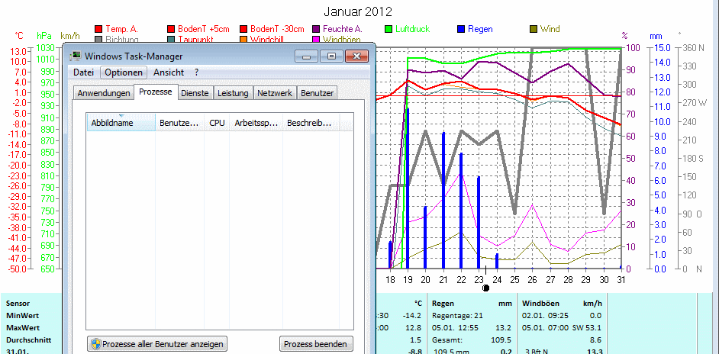Image resolution: width=719 pixels, height=354 pixels.
Task: Click the Temp. A. red legend swatch
Action: pos(98,29)
